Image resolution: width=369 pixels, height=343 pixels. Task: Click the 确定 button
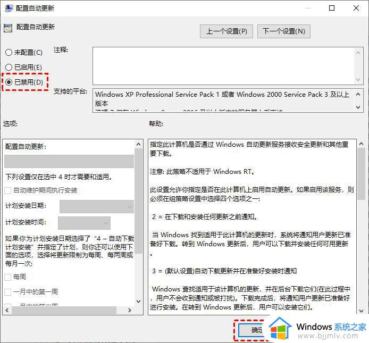pyautogui.click(x=252, y=330)
